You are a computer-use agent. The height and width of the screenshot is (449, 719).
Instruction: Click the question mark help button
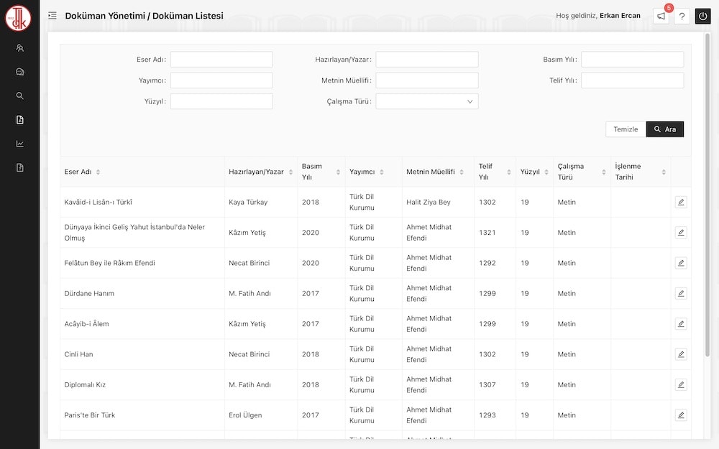tap(682, 16)
